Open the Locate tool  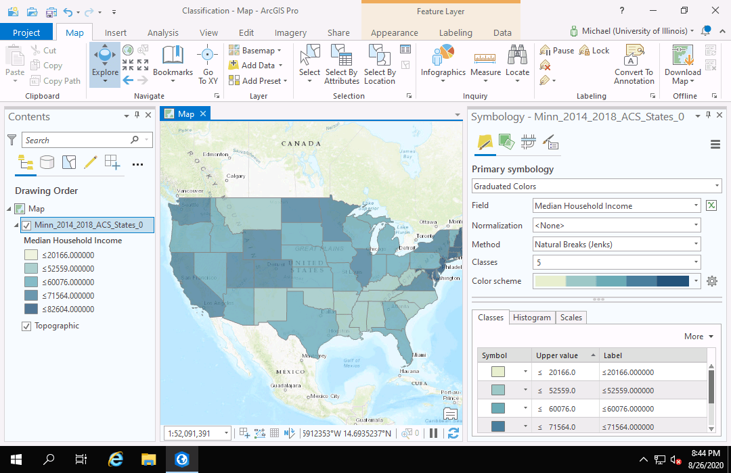(517, 65)
